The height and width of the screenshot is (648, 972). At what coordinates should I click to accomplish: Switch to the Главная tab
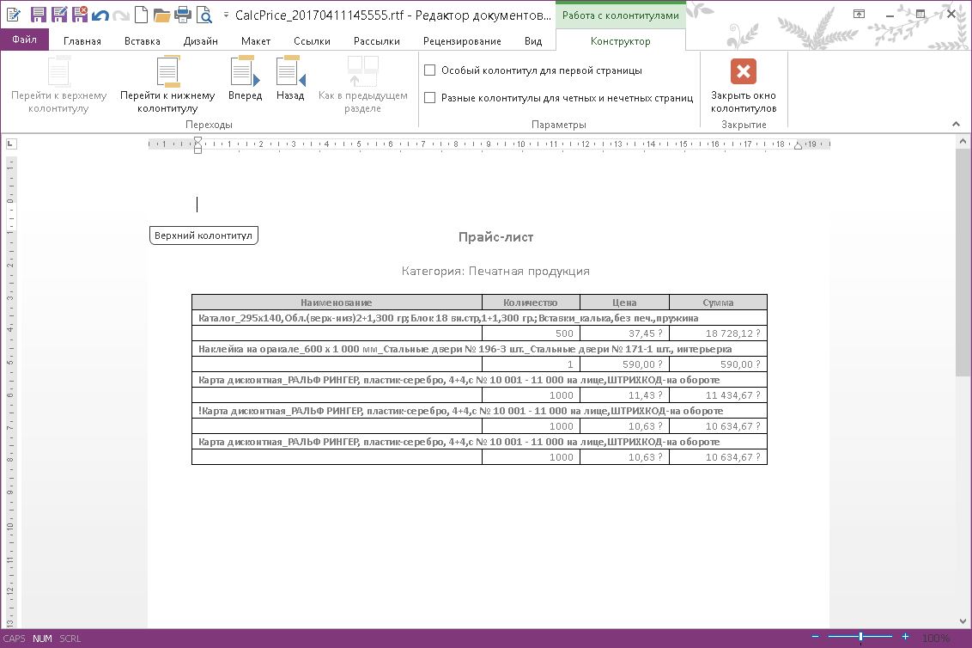click(x=82, y=41)
